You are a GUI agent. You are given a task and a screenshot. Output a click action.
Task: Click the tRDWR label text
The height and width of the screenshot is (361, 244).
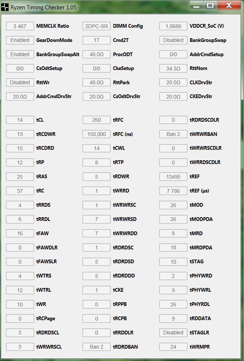pyautogui.click(x=121, y=177)
